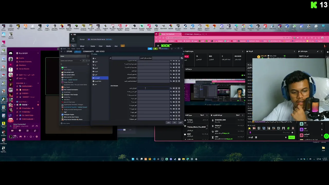This screenshot has height=185, width=329.
Task: Expand the Games and Software filter dropdown
Action: click(70, 61)
